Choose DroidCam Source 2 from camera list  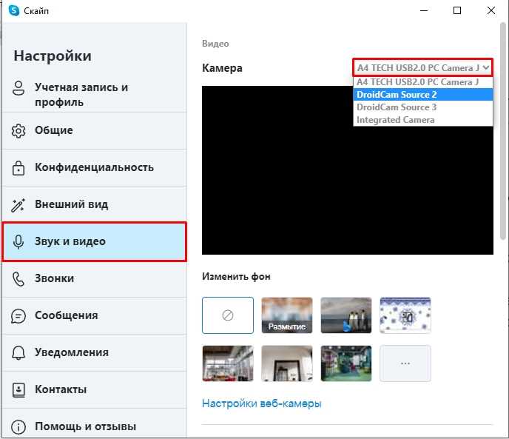(x=422, y=95)
